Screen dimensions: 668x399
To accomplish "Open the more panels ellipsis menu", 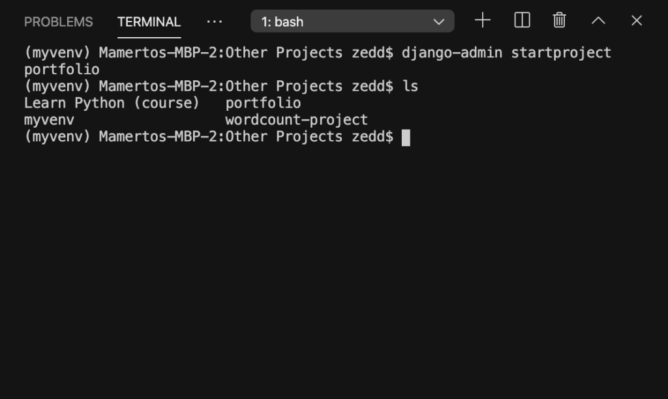I will click(x=214, y=22).
